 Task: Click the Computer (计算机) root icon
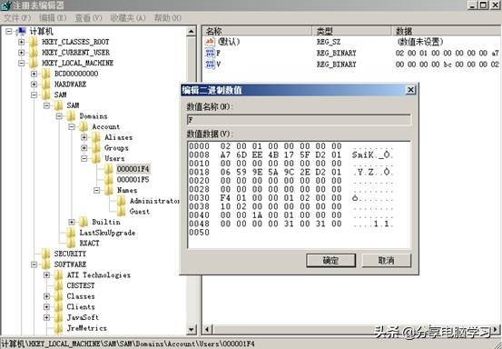tap(22, 31)
